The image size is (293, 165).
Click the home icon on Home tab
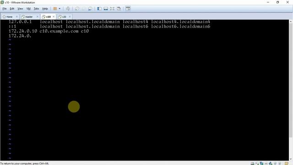[x=4, y=16]
